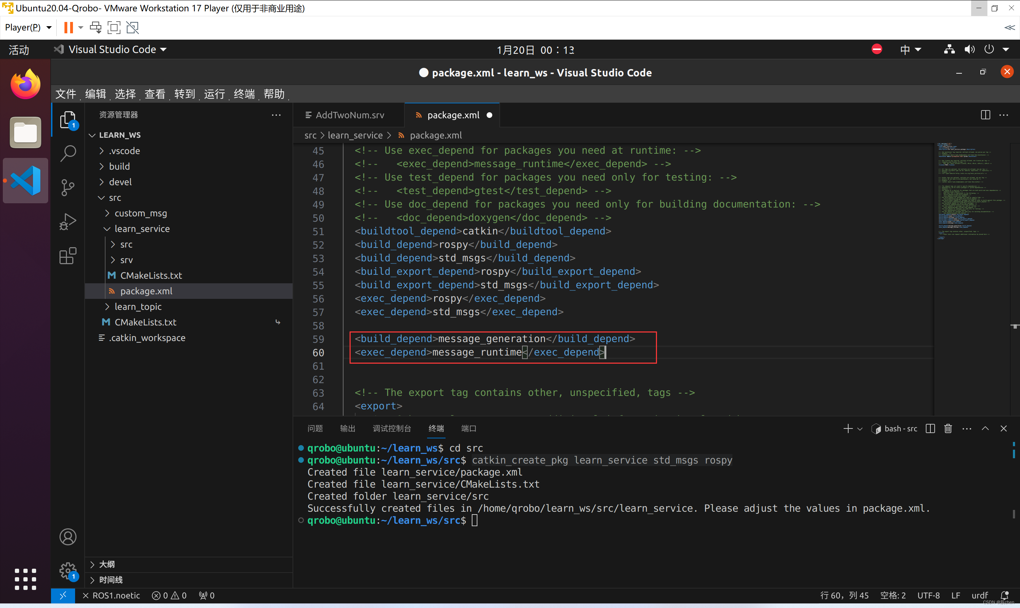Image resolution: width=1020 pixels, height=608 pixels.
Task: Split the editor to the right
Action: (985, 115)
